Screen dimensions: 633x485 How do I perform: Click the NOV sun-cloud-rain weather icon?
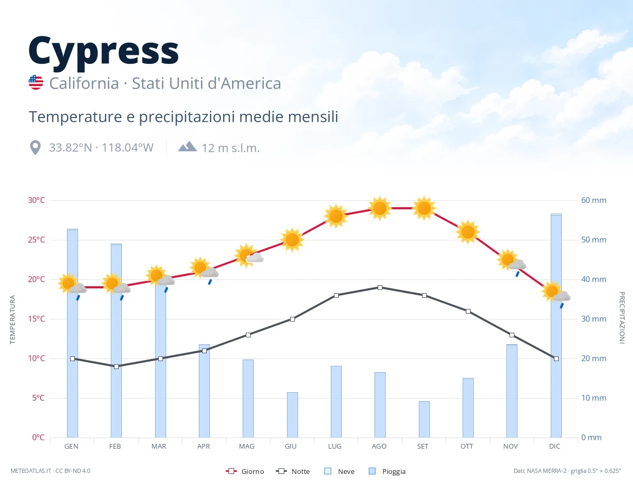point(512,263)
